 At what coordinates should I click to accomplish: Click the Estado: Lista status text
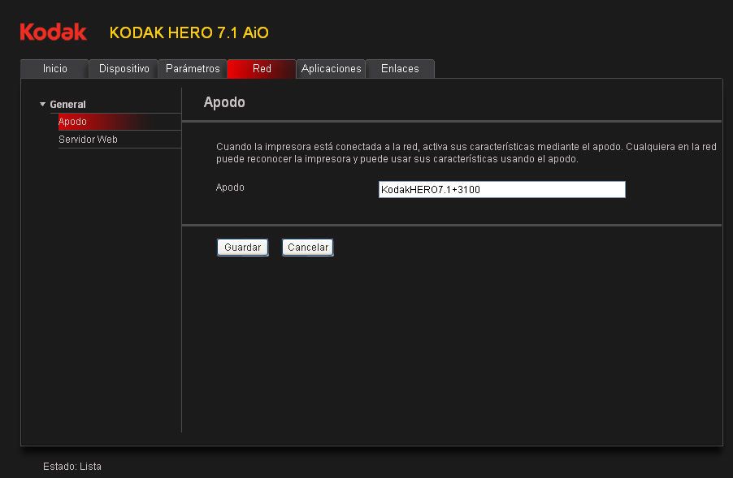coord(72,467)
